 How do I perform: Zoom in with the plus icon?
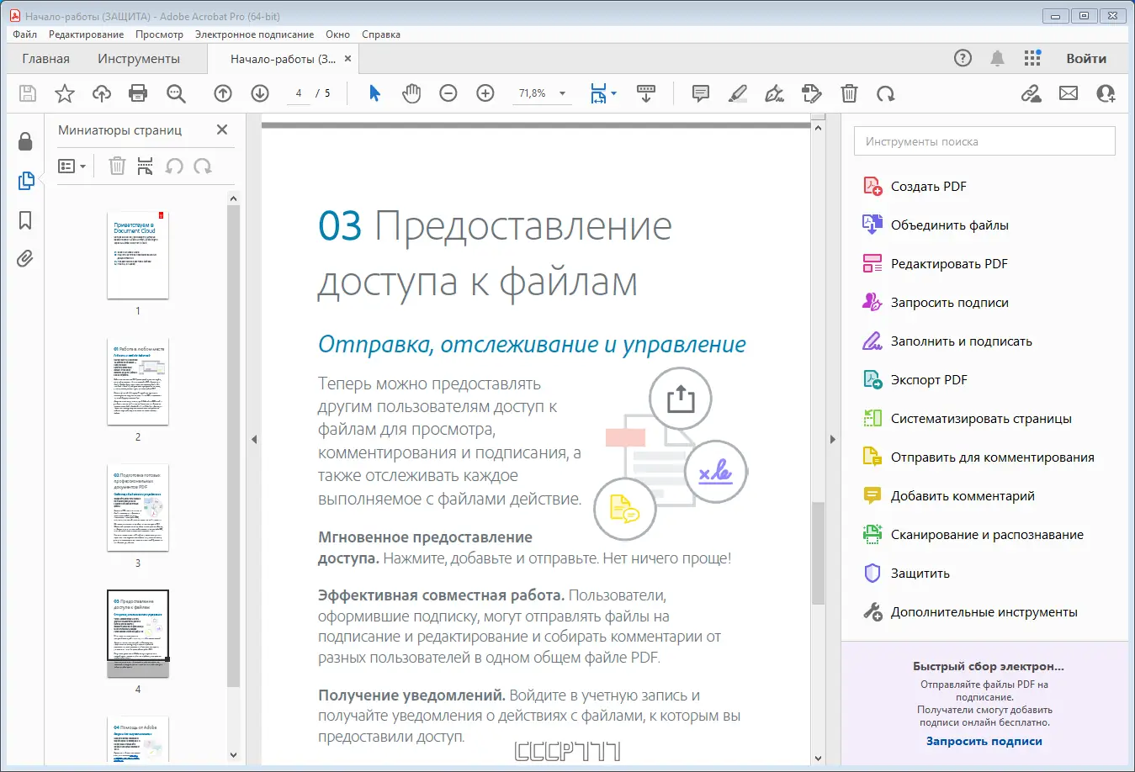(x=485, y=93)
